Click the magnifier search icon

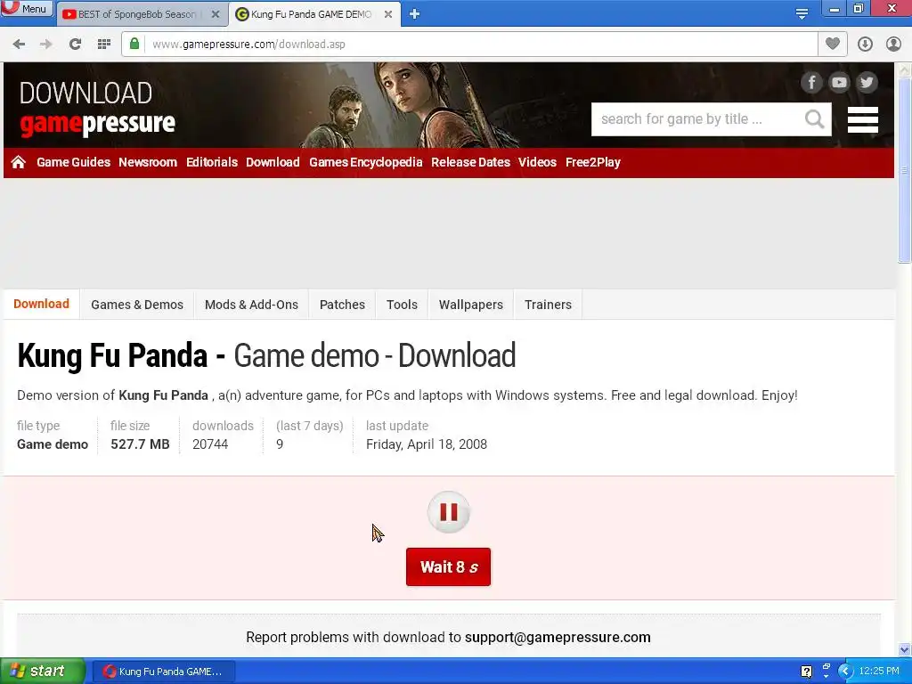tap(814, 119)
